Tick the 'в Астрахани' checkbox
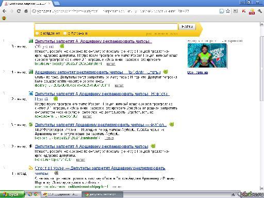 pyautogui.click(x=65, y=33)
